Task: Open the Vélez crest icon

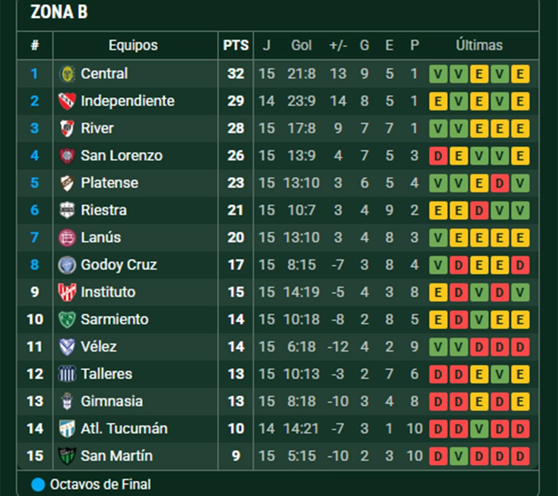Action: click(x=67, y=347)
